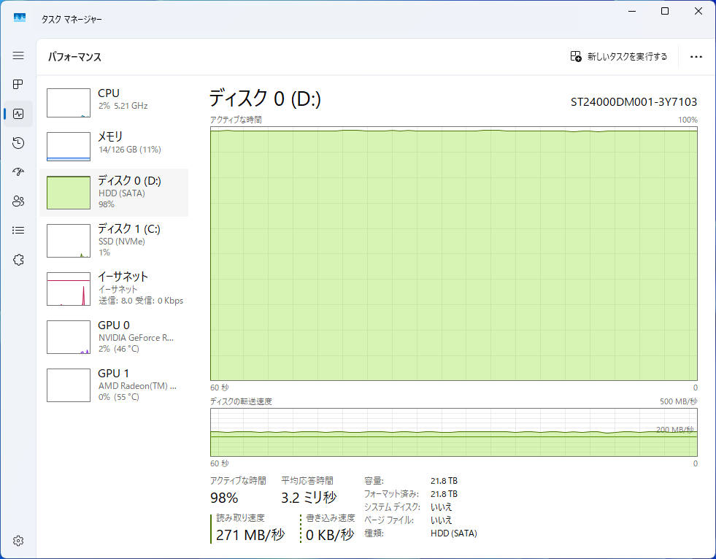This screenshot has height=559, width=716.
Task: Click the 271 MB/秒 read speed value
Action: coord(250,535)
